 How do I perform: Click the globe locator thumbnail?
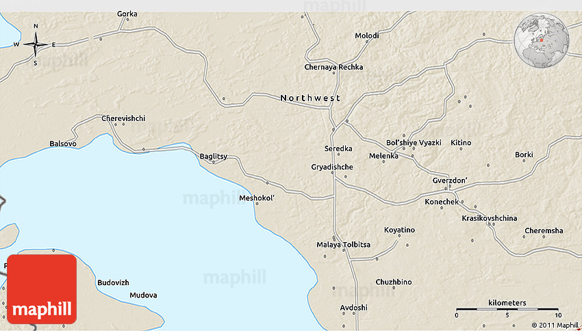(x=542, y=38)
